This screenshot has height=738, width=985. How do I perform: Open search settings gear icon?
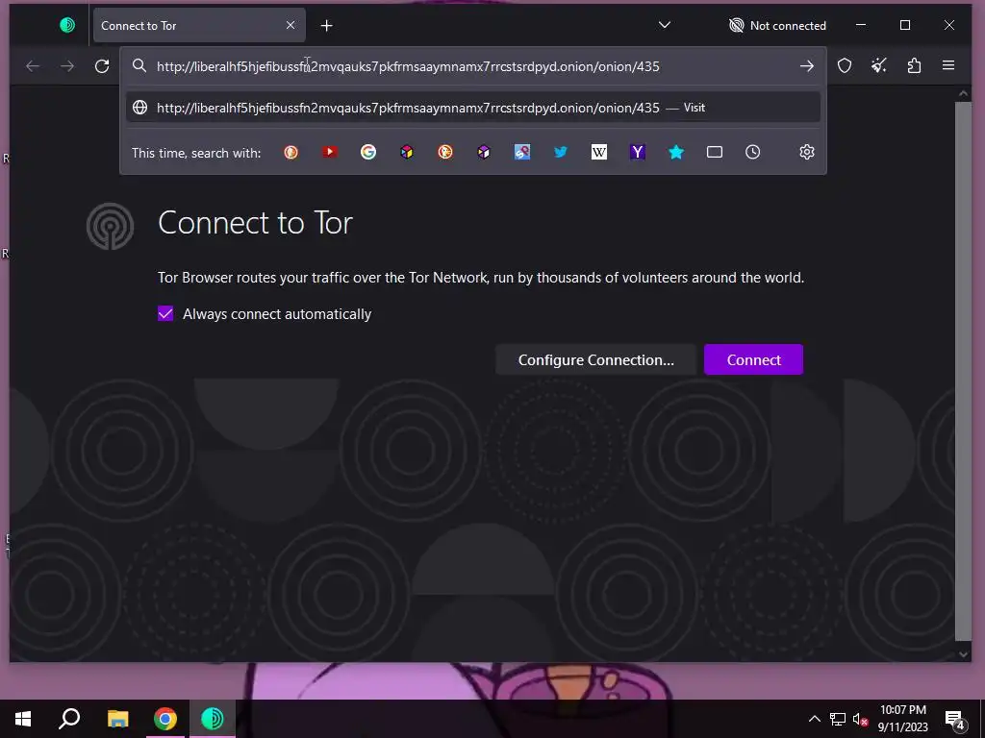pos(807,152)
